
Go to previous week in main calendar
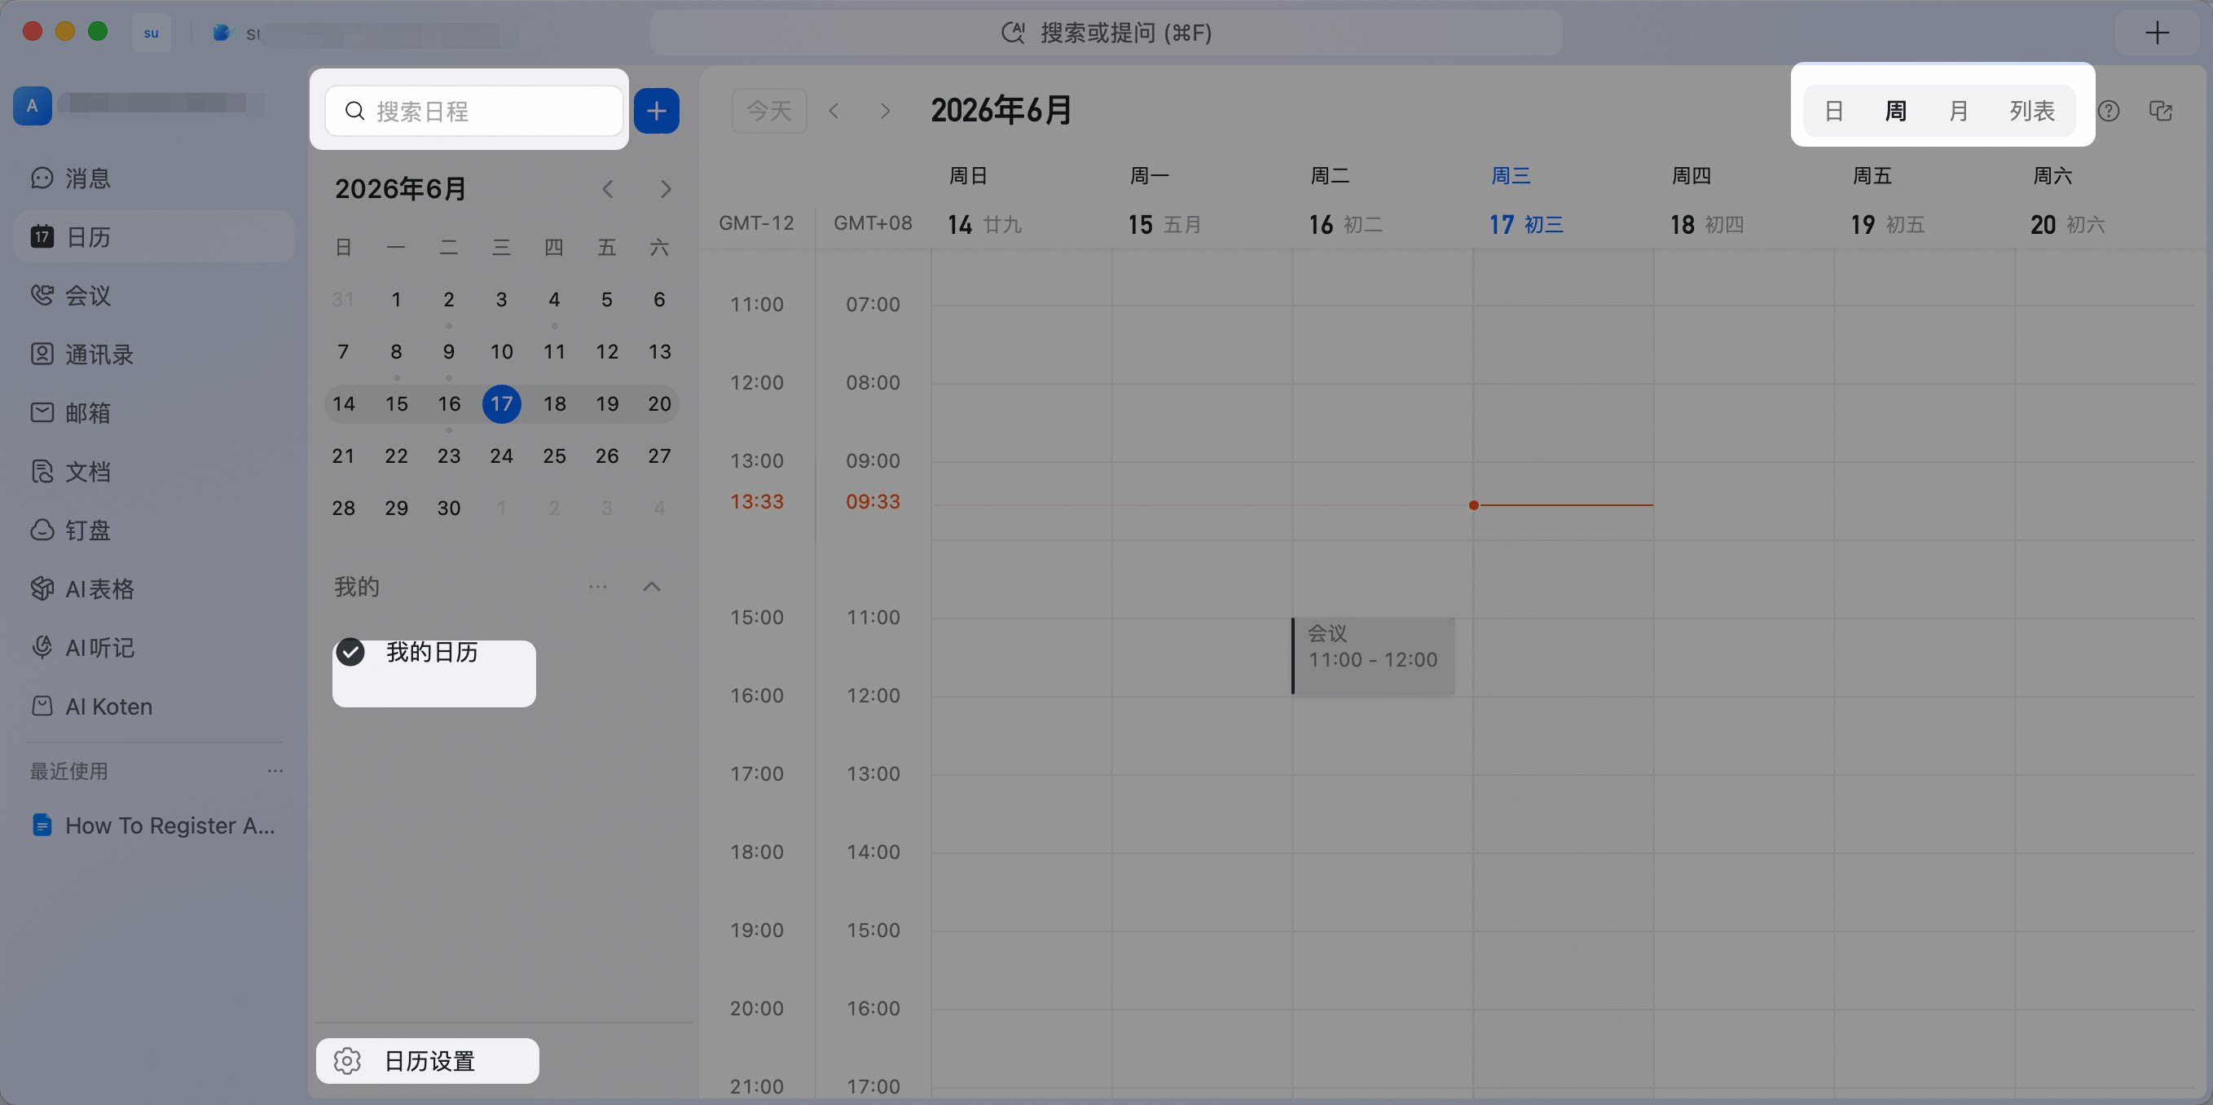(834, 111)
